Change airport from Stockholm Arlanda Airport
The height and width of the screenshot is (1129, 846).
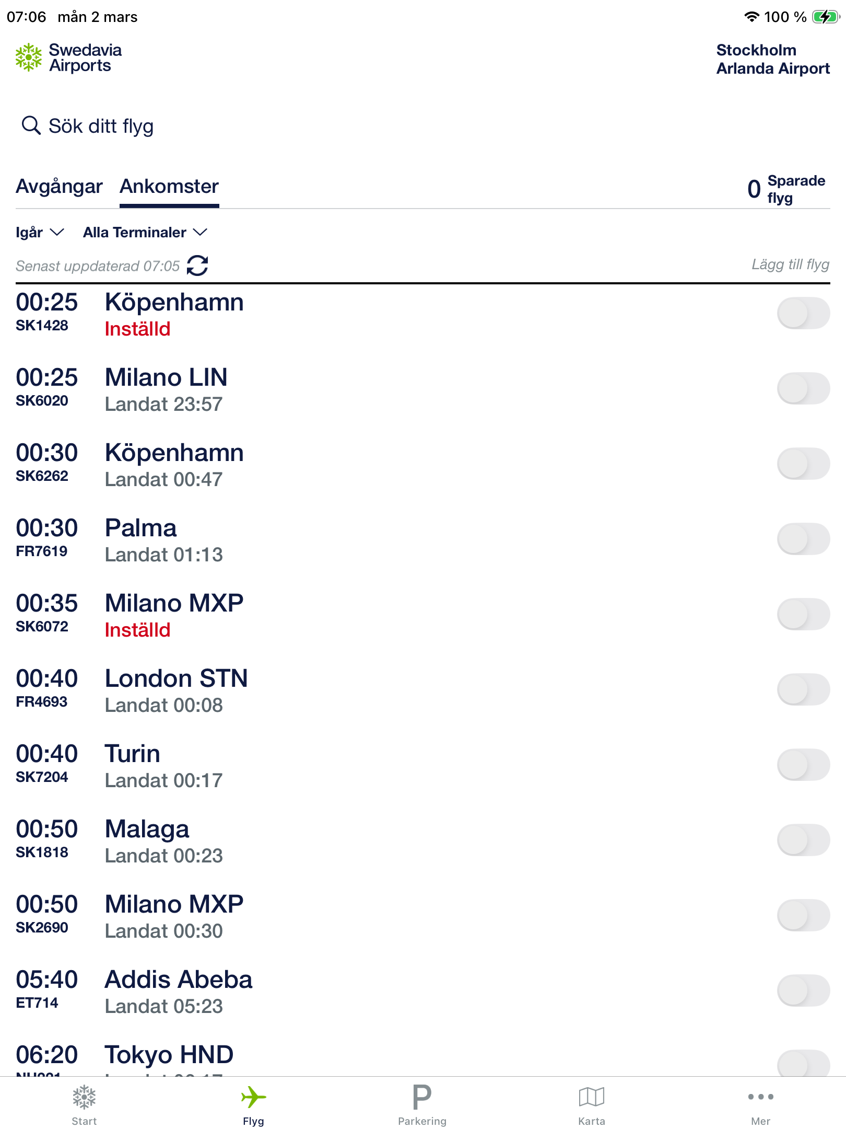click(772, 59)
